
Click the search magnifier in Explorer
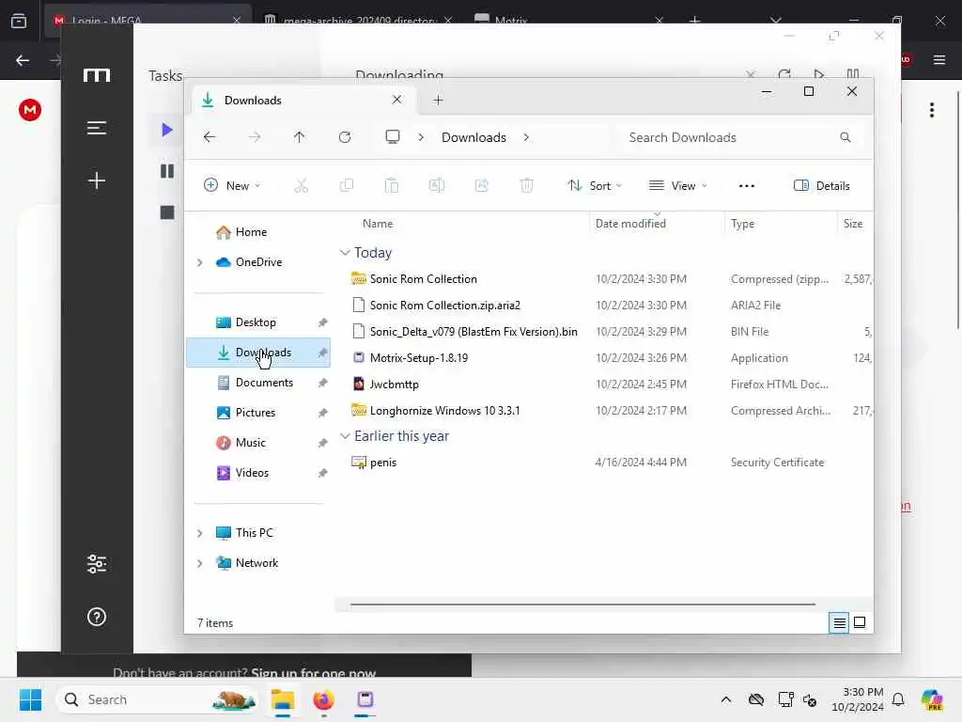846,137
